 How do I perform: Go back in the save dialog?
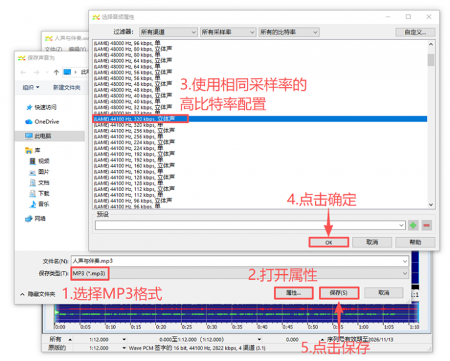click(23, 73)
